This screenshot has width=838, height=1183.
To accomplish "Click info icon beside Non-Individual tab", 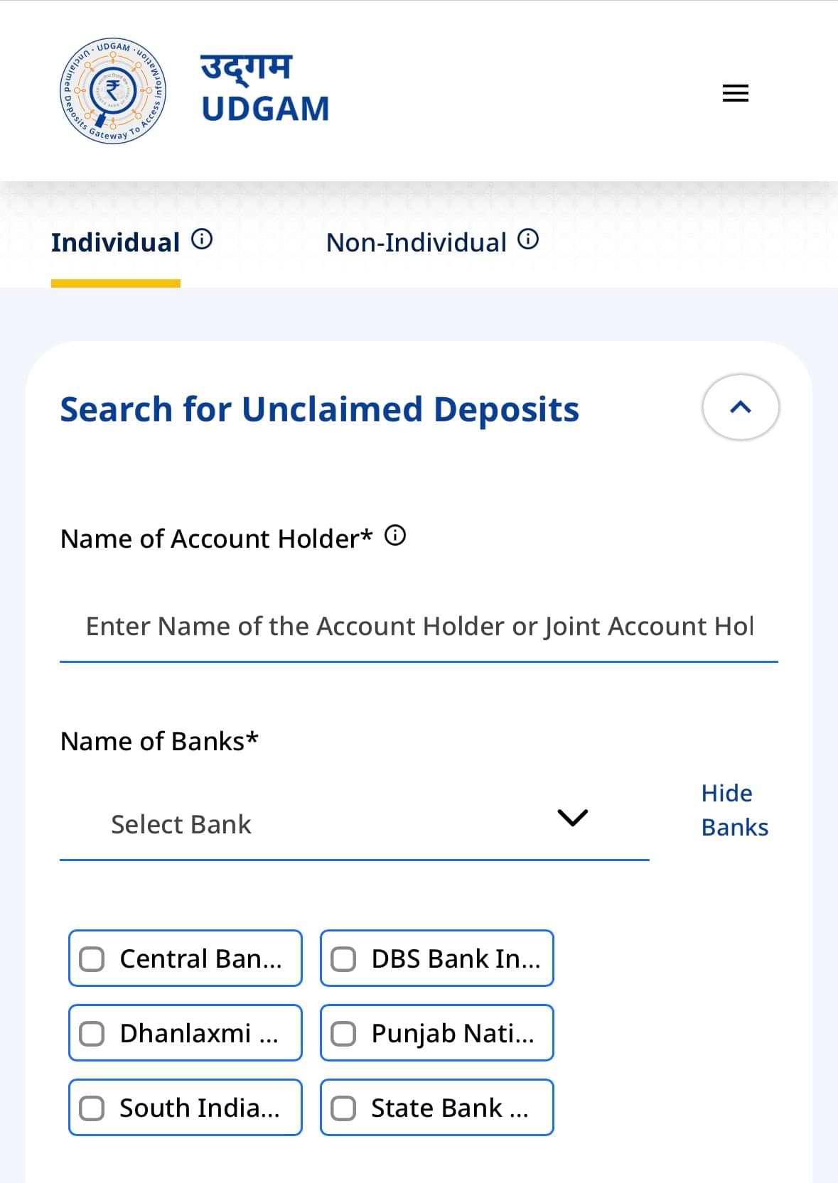I will 528,239.
